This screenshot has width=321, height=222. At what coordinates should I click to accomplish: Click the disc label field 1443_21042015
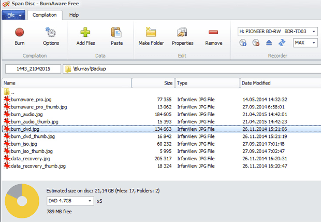(x=33, y=69)
